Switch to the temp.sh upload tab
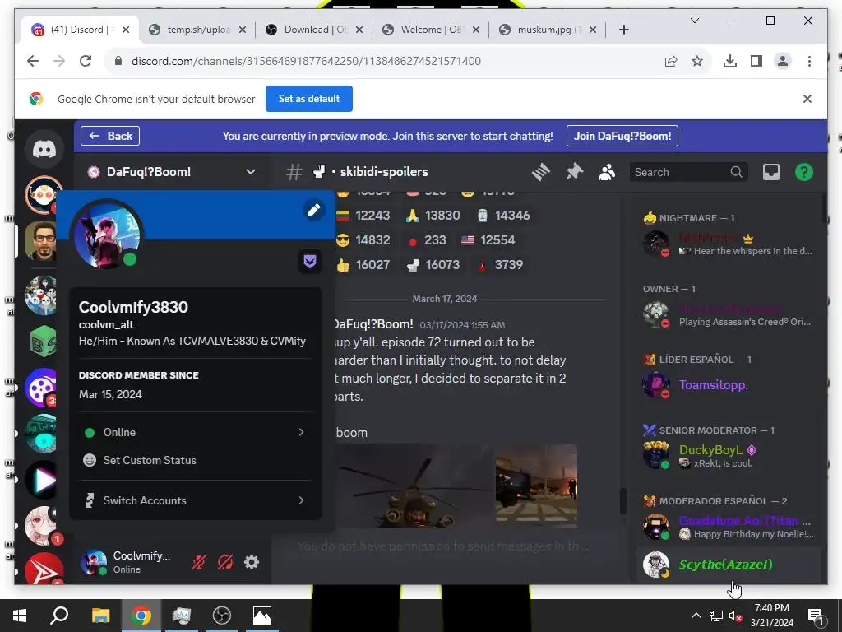 tap(197, 30)
